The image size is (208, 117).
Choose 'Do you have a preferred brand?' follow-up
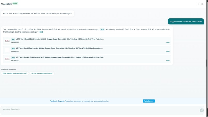pos(42,73)
